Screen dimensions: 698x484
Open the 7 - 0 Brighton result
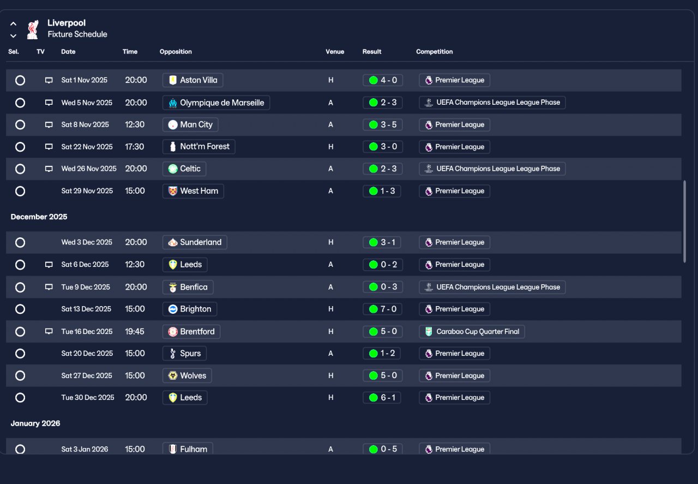382,309
